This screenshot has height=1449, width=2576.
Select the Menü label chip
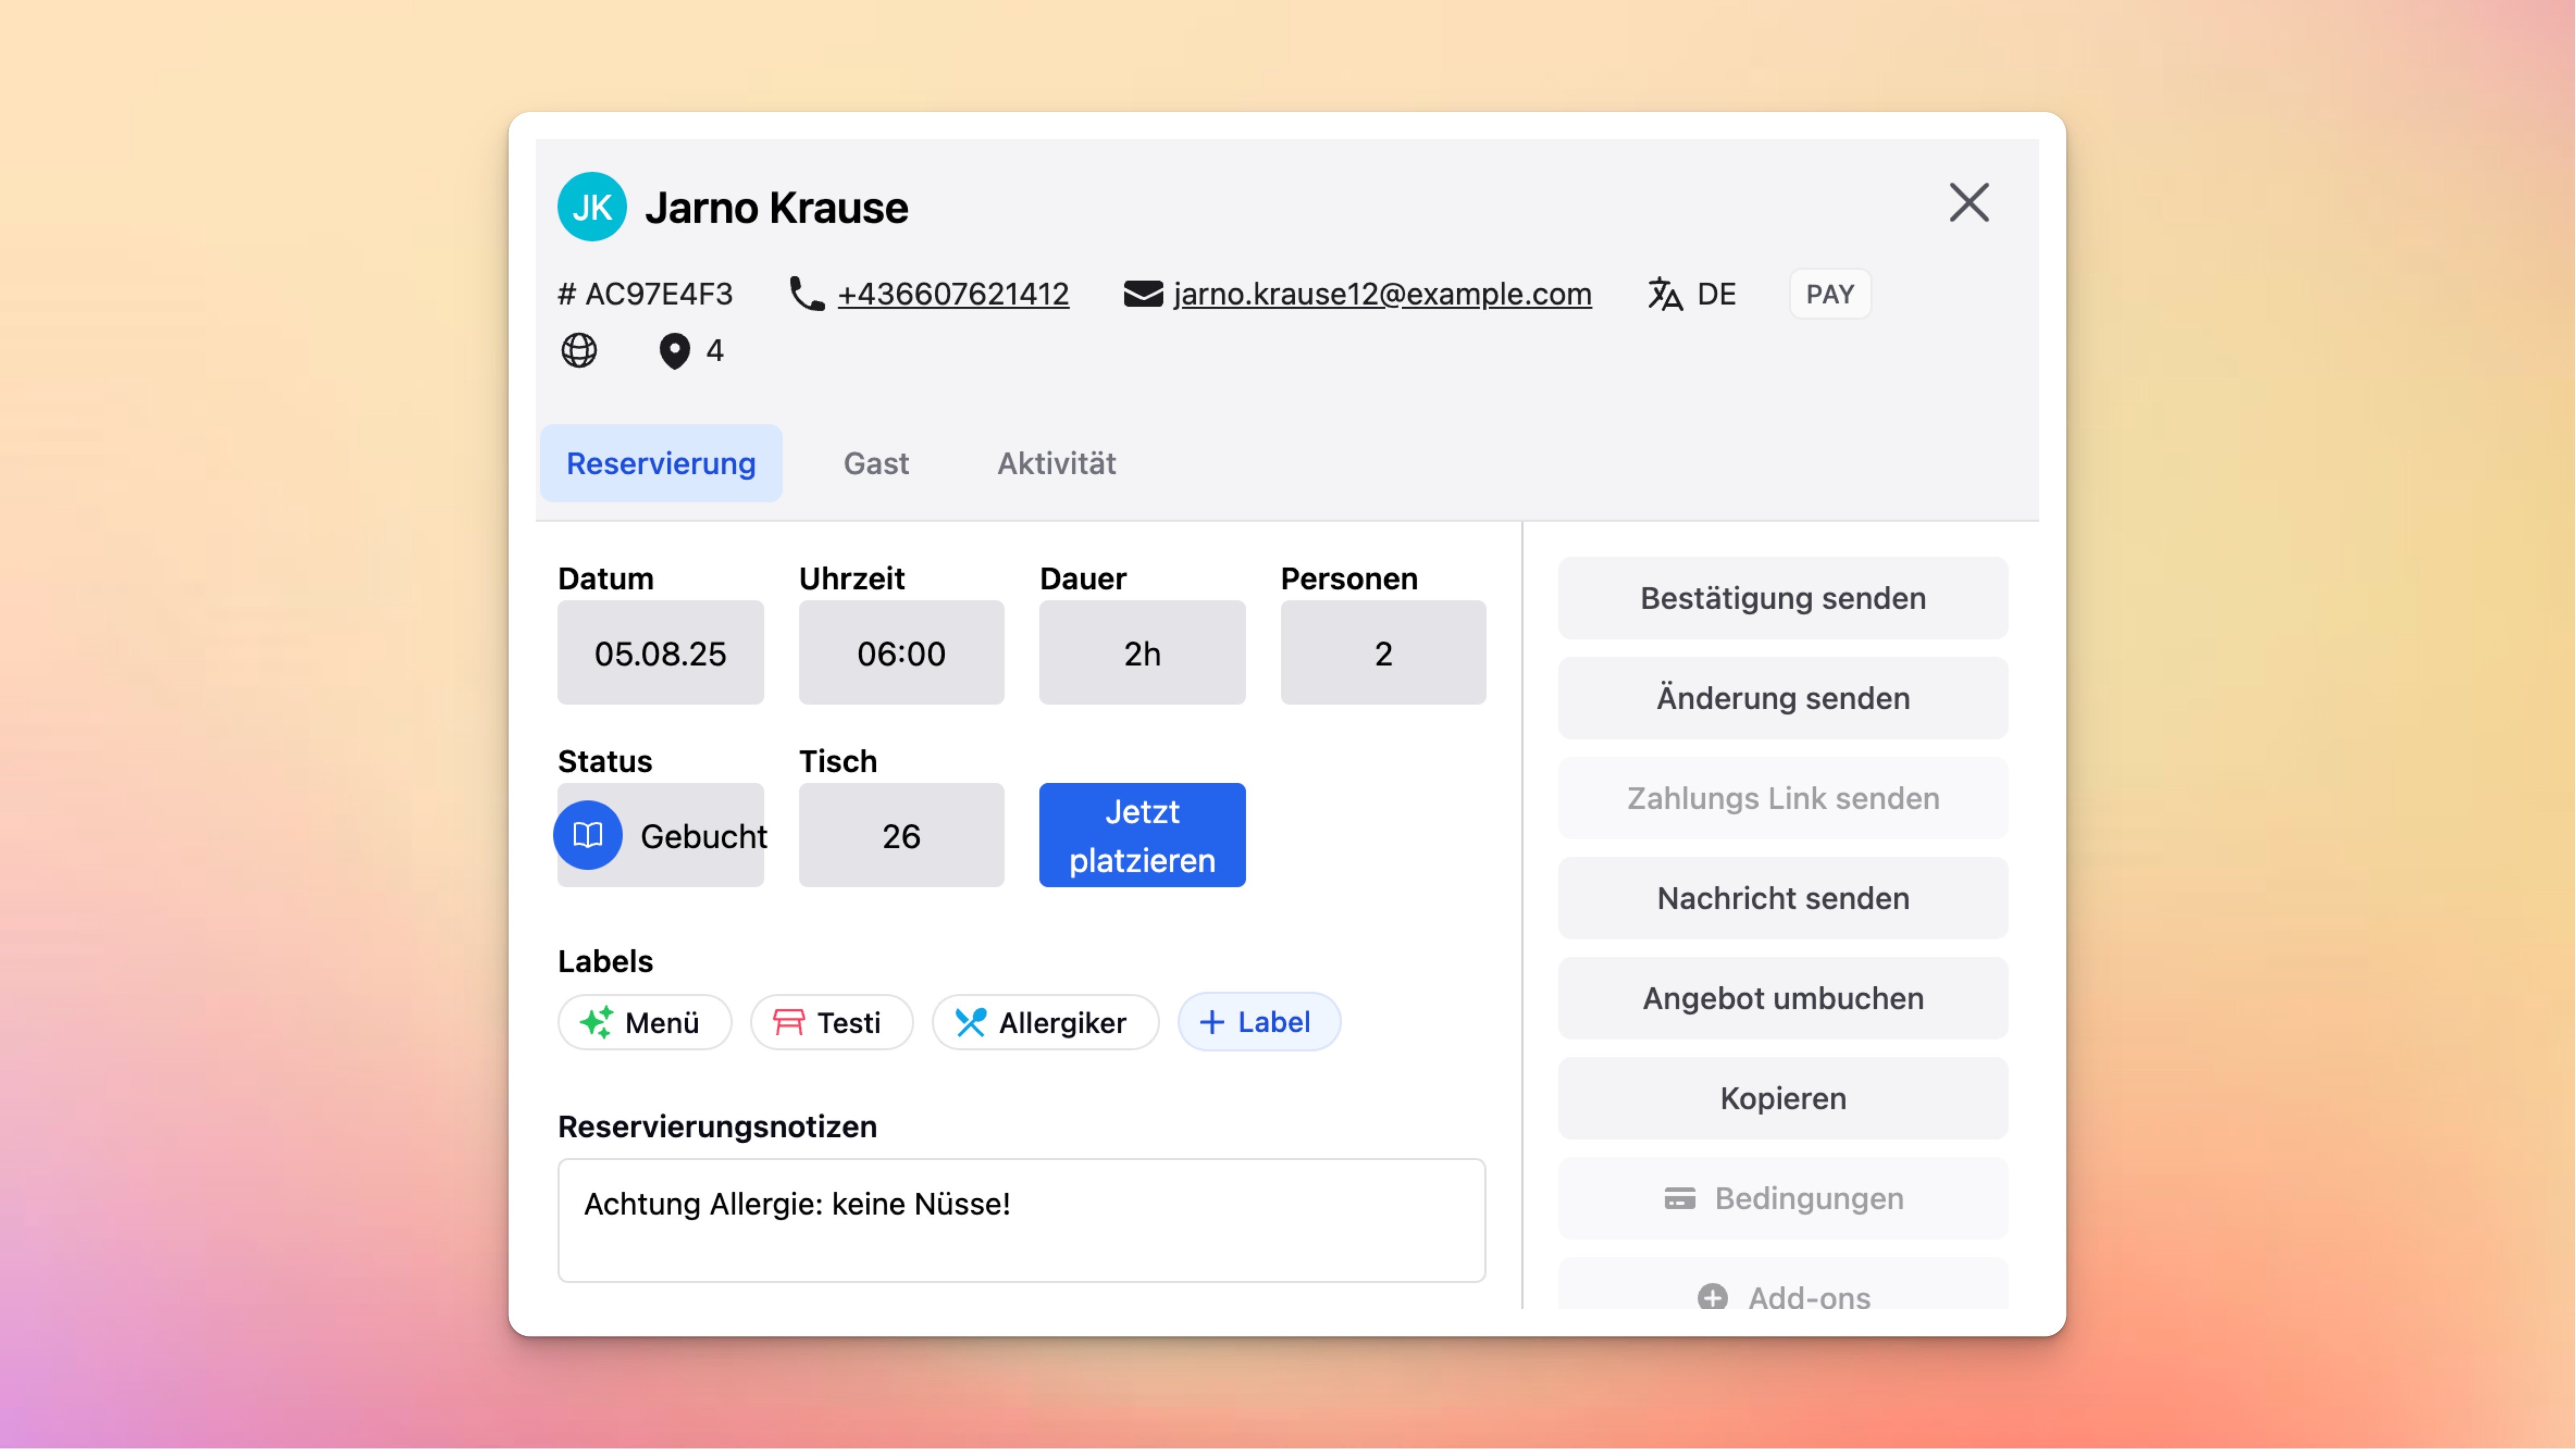click(x=645, y=1022)
